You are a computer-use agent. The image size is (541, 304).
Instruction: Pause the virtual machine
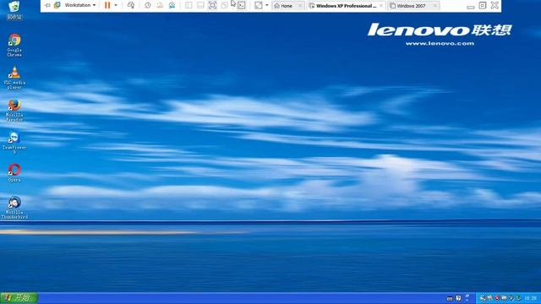[x=107, y=5]
